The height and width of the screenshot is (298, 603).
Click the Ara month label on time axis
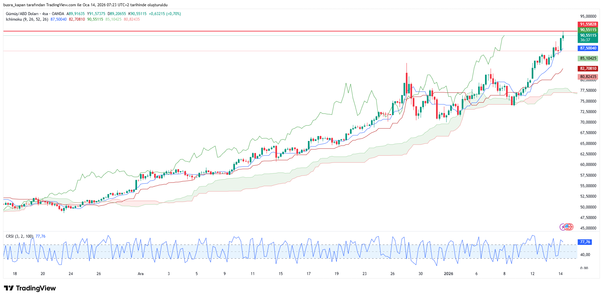point(141,274)
